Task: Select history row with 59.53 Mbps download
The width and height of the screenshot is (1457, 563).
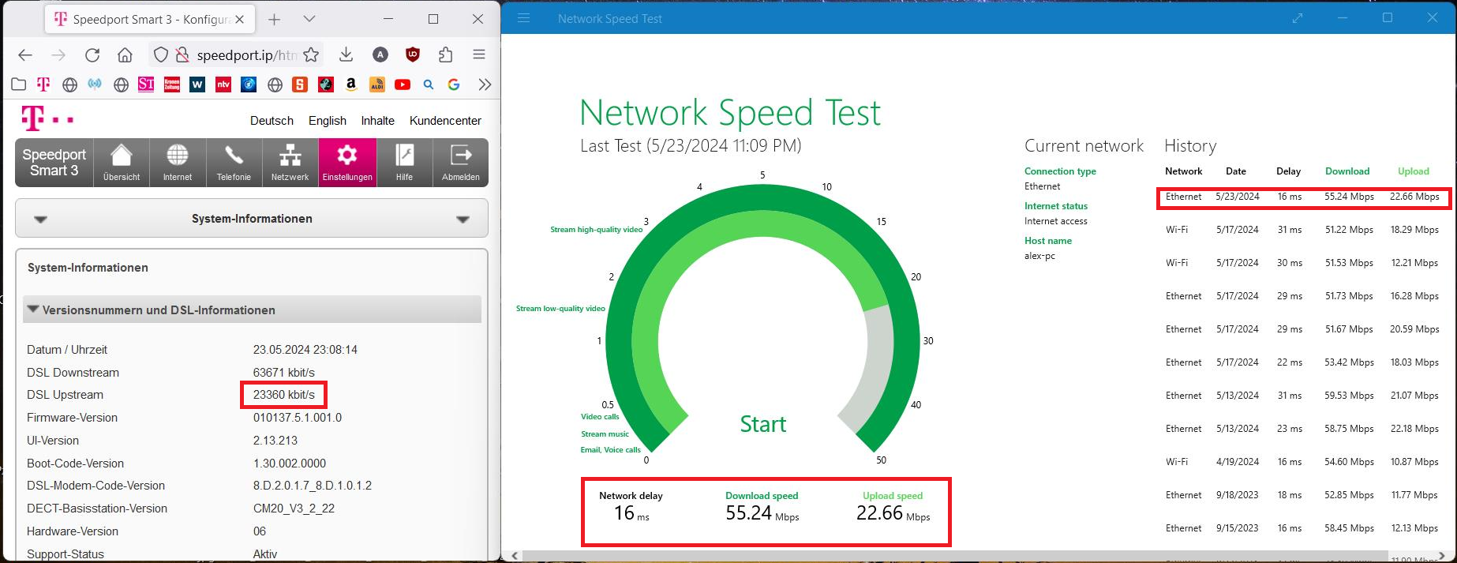Action: click(1302, 396)
